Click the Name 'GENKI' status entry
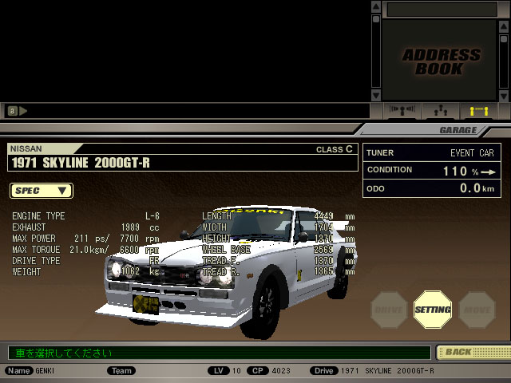Screen dimensions: 511x383 click(x=30, y=370)
